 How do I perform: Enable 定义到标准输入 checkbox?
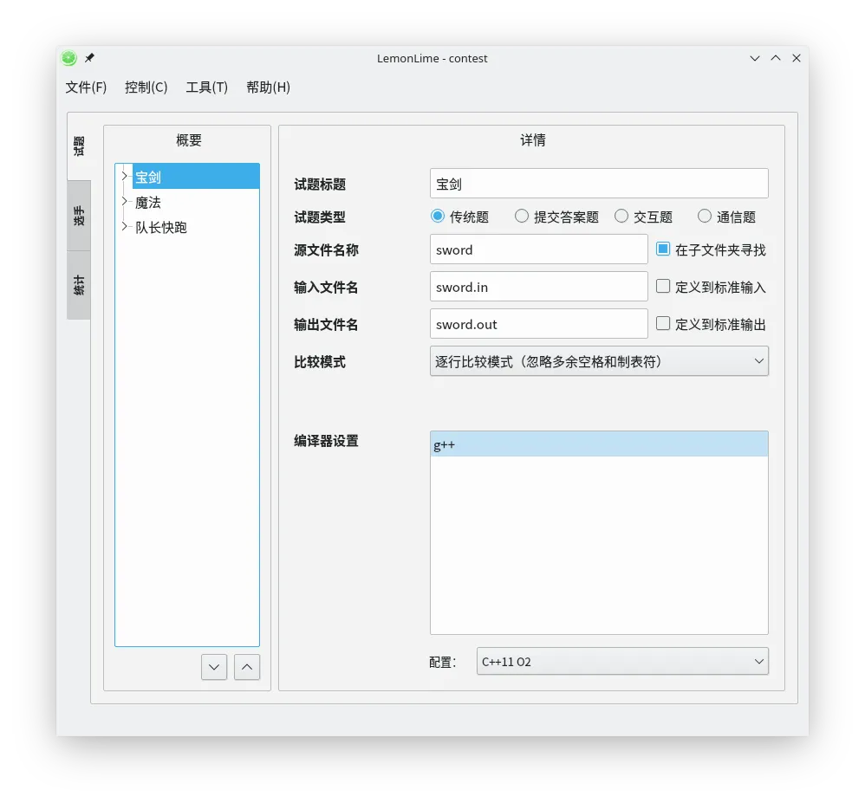click(663, 286)
